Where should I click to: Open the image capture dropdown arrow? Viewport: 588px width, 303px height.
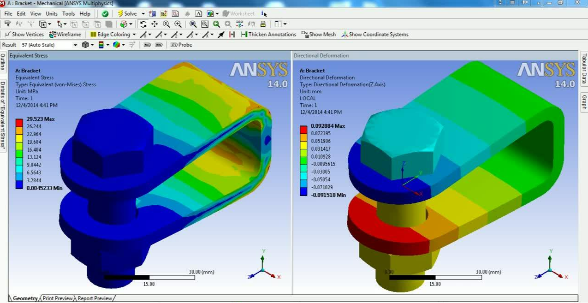[218, 14]
